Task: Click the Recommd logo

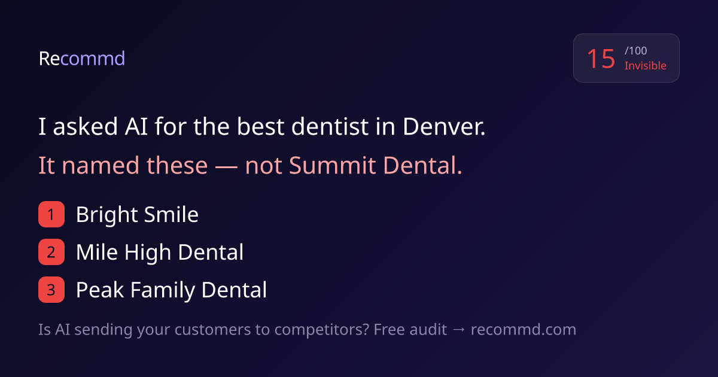Action: [x=82, y=59]
